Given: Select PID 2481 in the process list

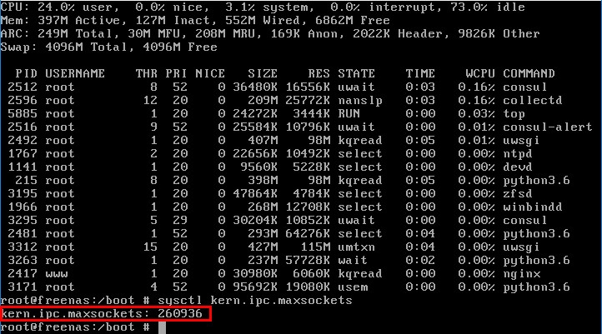Looking at the screenshot, I should [23, 233].
